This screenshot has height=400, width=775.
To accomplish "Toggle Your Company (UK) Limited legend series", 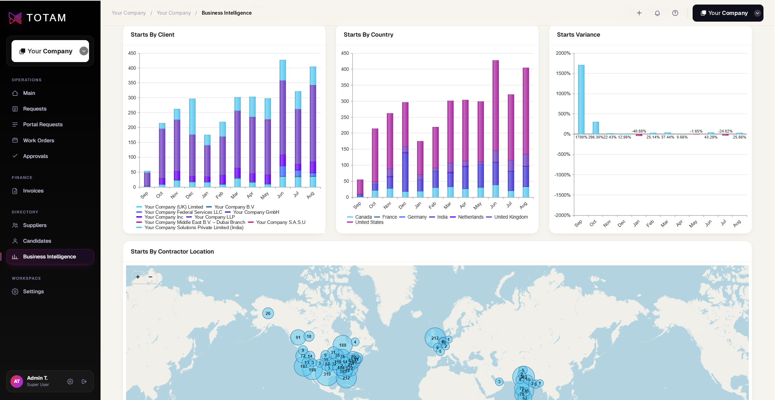I will tap(170, 207).
